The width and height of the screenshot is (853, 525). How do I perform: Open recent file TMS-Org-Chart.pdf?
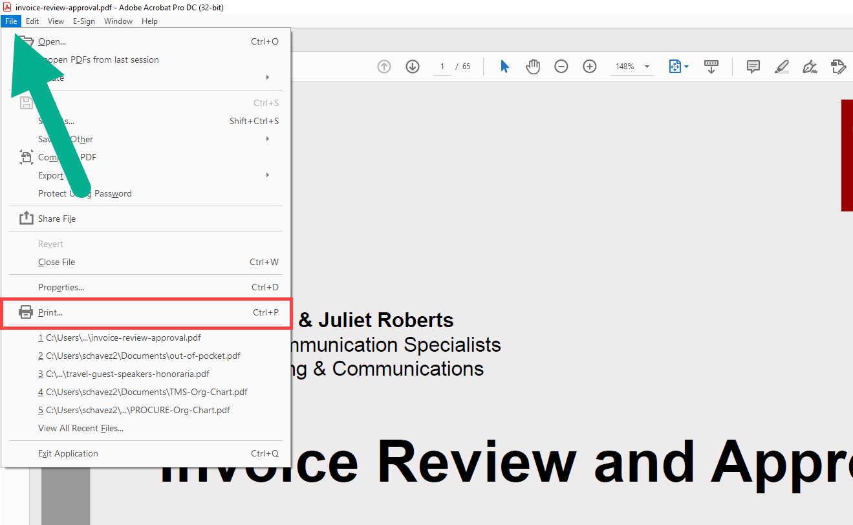click(146, 392)
